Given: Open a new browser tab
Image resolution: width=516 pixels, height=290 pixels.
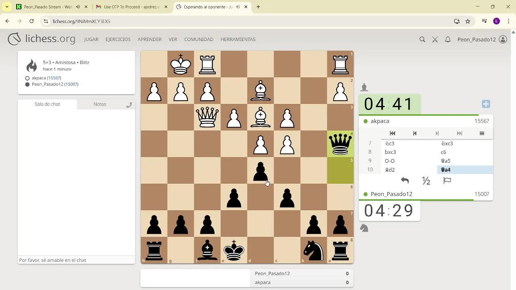Looking at the screenshot, I should (258, 7).
